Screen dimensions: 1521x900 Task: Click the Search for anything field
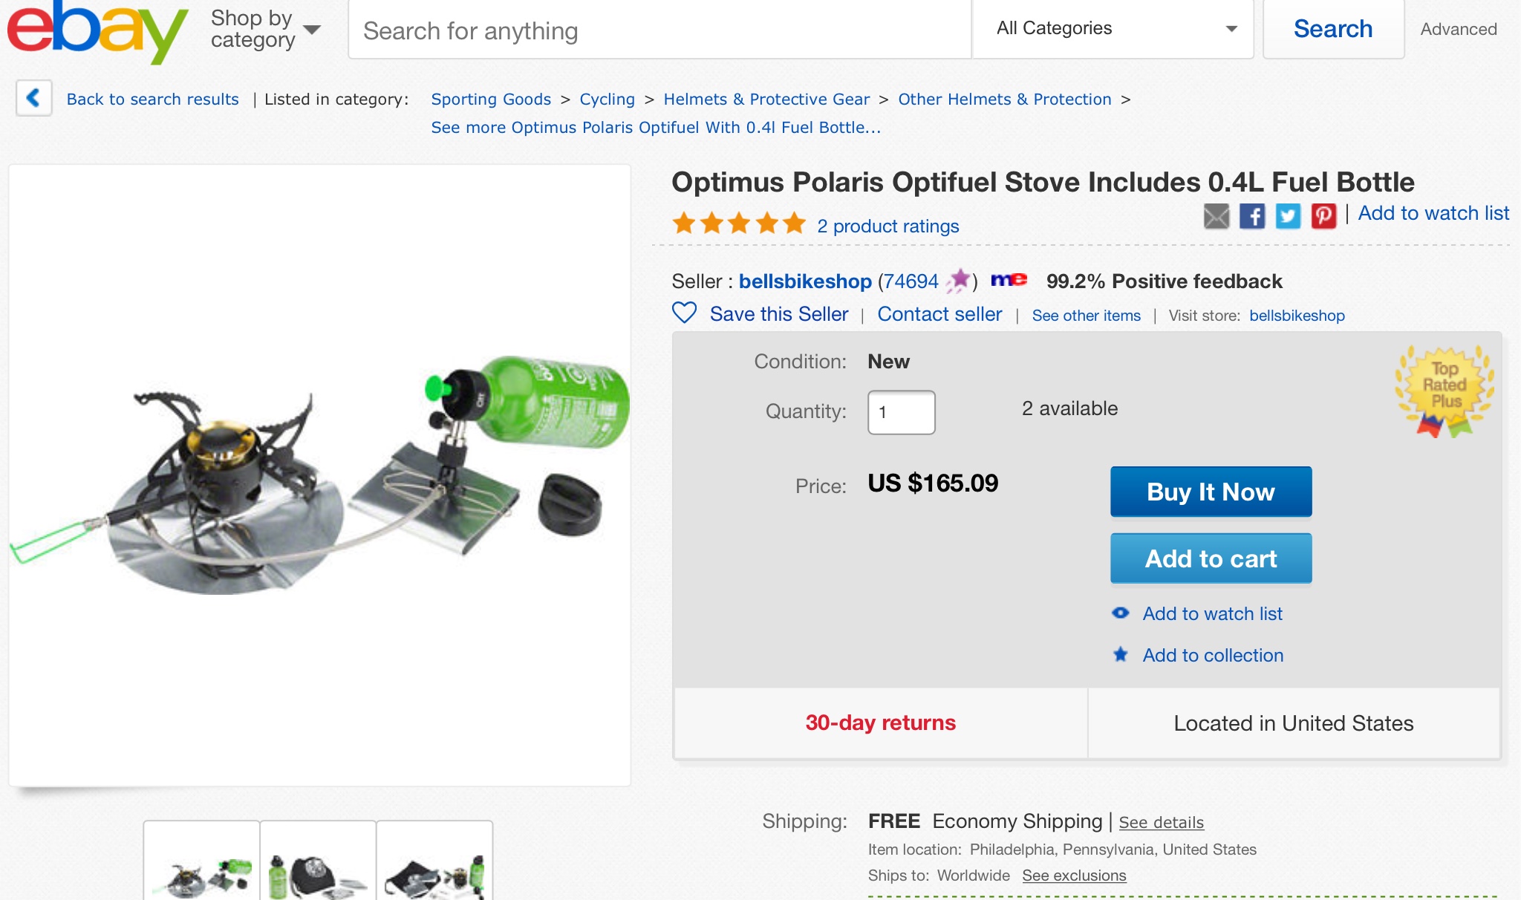coord(659,30)
